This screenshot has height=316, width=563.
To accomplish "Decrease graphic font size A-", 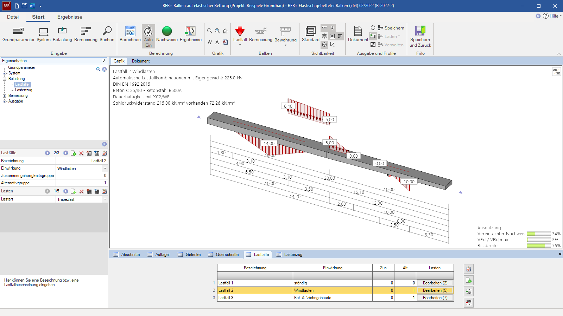I will click(x=217, y=42).
